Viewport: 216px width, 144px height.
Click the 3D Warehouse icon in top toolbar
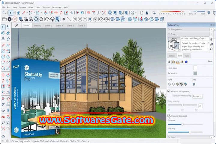pyautogui.click(x=110, y=13)
